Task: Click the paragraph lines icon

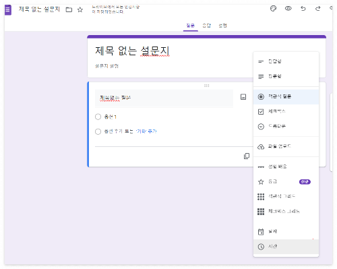Action: 261,77
